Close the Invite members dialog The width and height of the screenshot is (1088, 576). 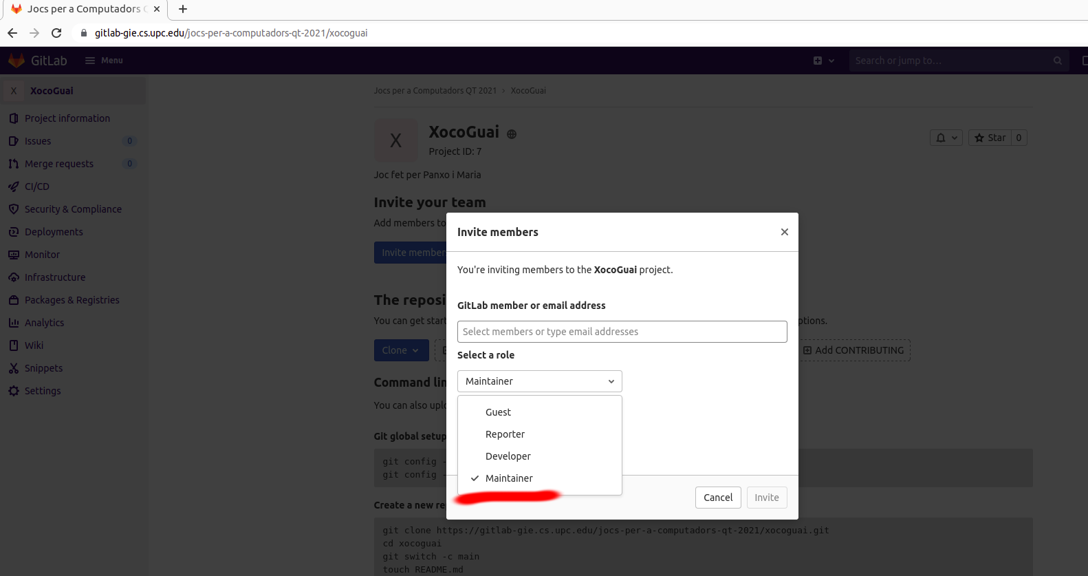[785, 232]
